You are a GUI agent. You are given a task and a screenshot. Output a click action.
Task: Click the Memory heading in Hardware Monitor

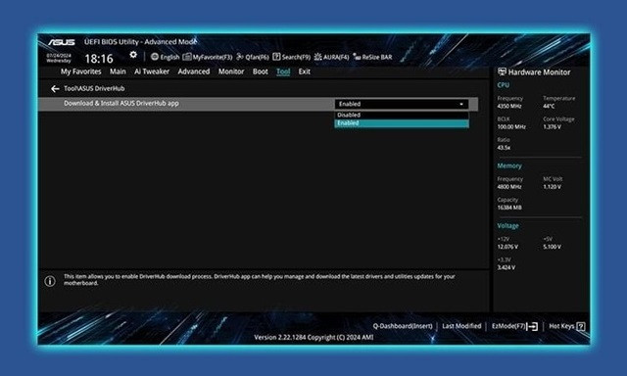coord(509,165)
